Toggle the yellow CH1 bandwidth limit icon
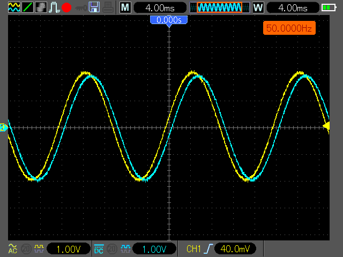Viewport: 343px width, 257px height. 39,249
